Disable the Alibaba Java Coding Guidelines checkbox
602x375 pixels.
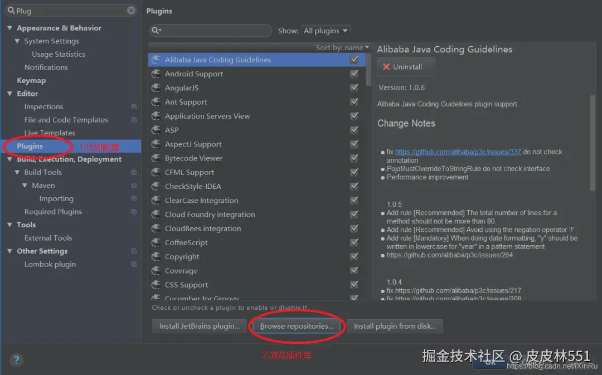pos(354,60)
